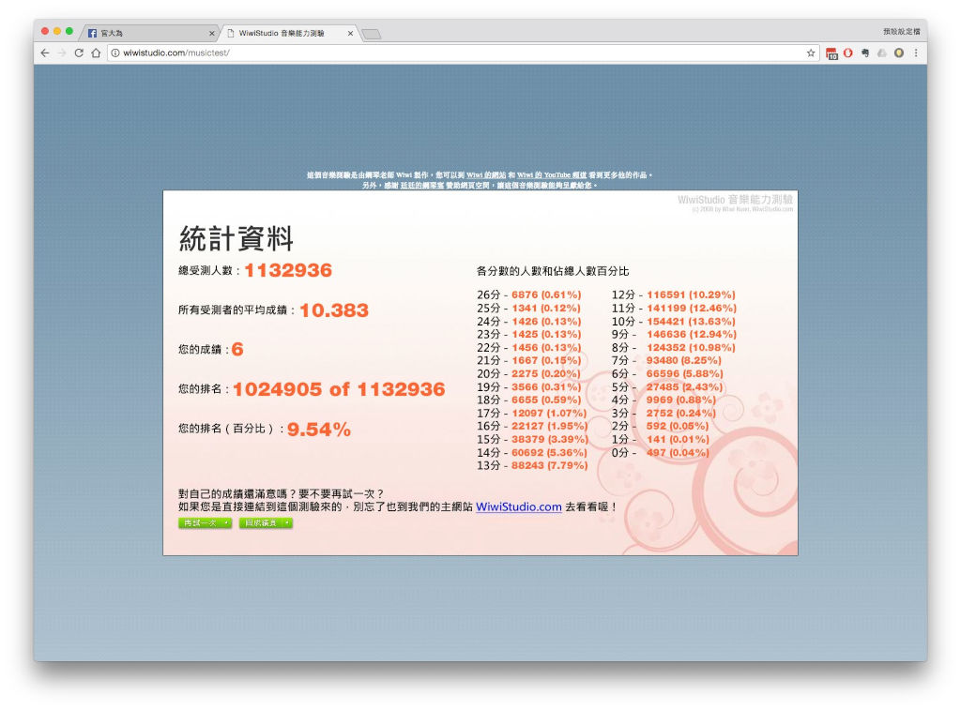Go to the home page icon
961x710 pixels.
(97, 53)
